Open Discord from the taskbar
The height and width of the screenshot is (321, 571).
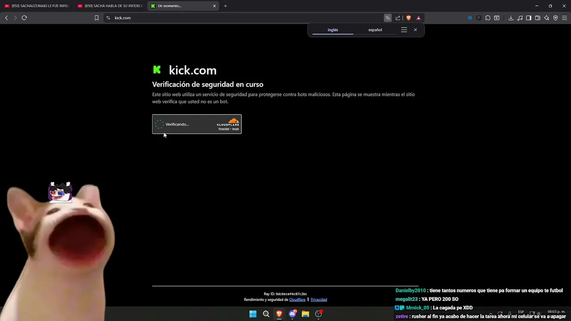[x=292, y=314]
